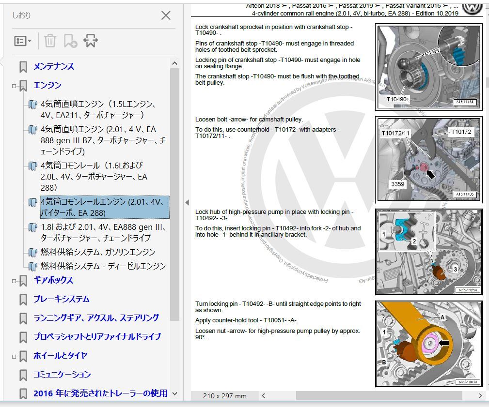Click 'Lock crankshaft sprocket in position' paragraph
Image resolution: width=489 pixels, height=407 pixels.
point(274,30)
